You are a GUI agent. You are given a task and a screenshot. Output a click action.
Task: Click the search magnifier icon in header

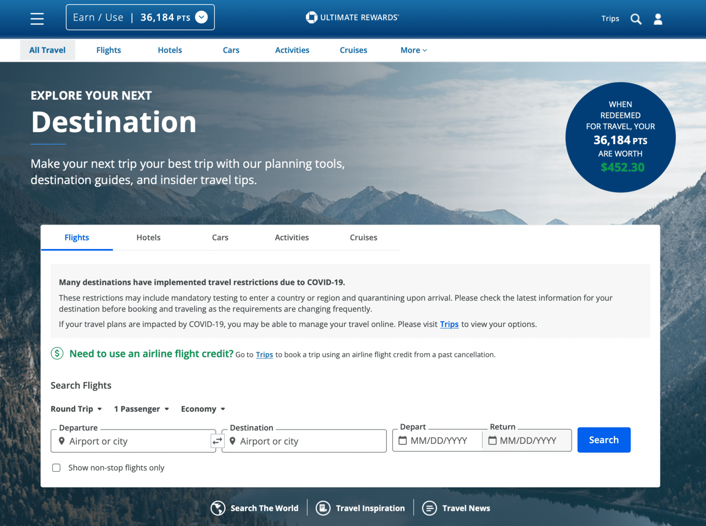point(636,19)
